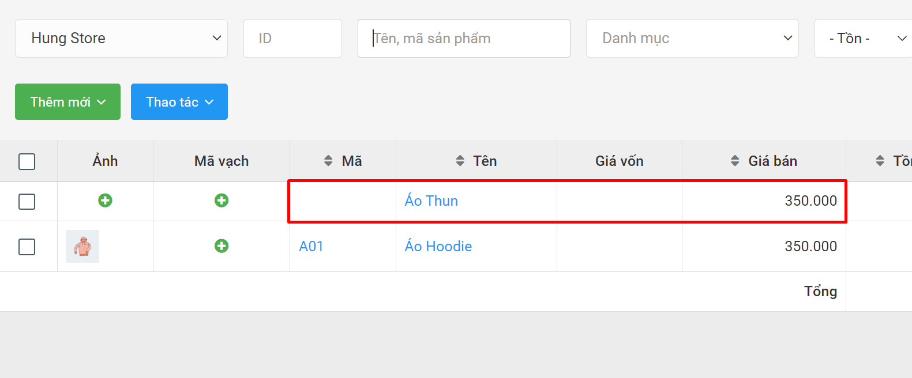Screen dimensions: 912x378
Task: Open the Áo Hoodie product thumbnail
Action: click(x=82, y=246)
